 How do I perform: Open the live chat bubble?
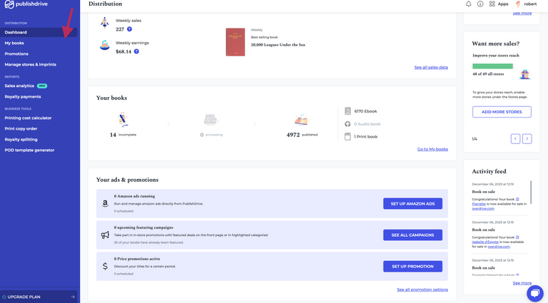[534, 291]
